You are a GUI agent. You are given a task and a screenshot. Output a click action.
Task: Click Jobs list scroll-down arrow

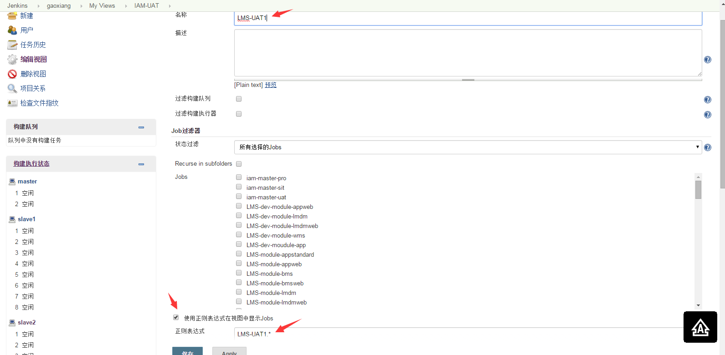click(698, 305)
